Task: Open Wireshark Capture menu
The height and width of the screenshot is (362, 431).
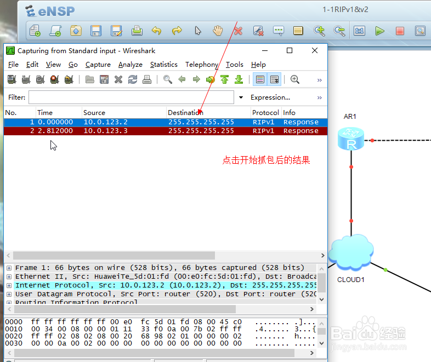Action: (x=98, y=65)
